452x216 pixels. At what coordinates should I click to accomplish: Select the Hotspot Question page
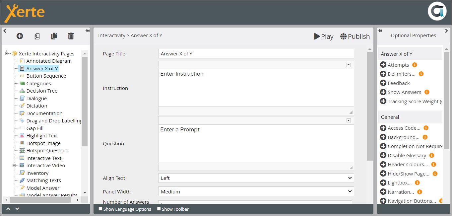[x=47, y=151]
